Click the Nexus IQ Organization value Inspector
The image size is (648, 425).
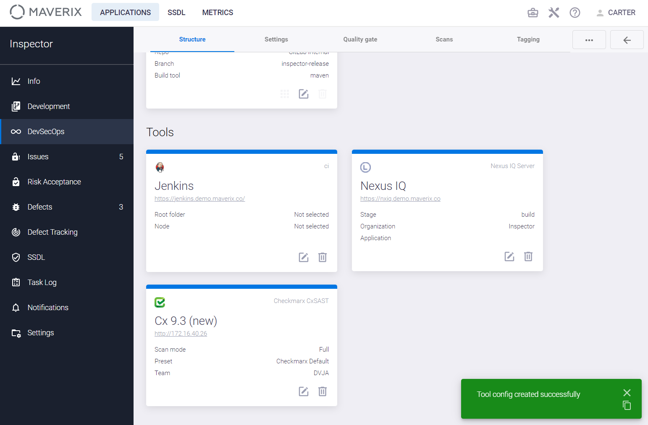click(522, 226)
